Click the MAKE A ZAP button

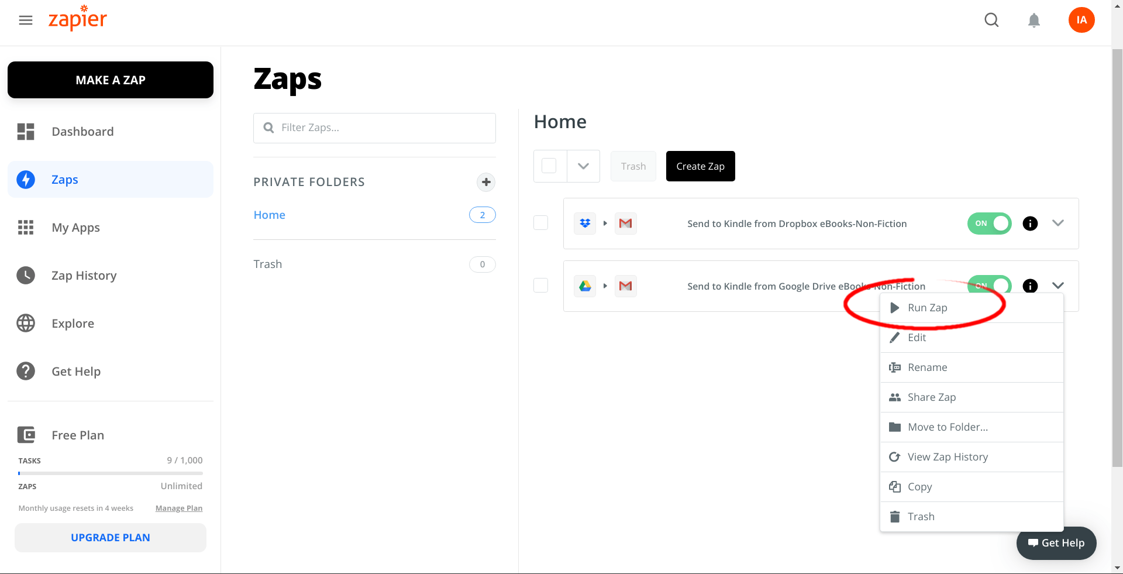click(110, 80)
